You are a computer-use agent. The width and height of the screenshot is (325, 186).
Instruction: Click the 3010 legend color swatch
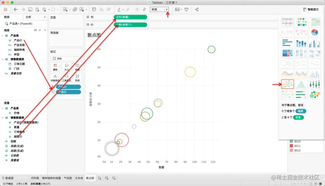pyautogui.click(x=291, y=141)
